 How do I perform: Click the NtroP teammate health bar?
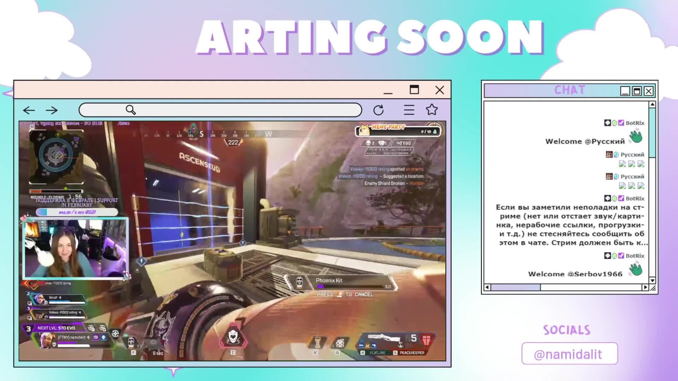pyautogui.click(x=66, y=302)
